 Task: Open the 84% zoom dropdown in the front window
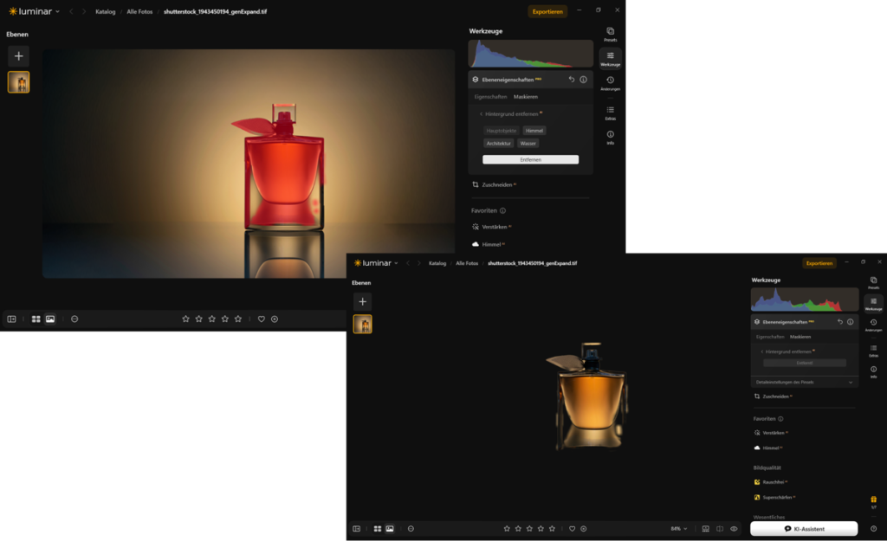(x=679, y=529)
